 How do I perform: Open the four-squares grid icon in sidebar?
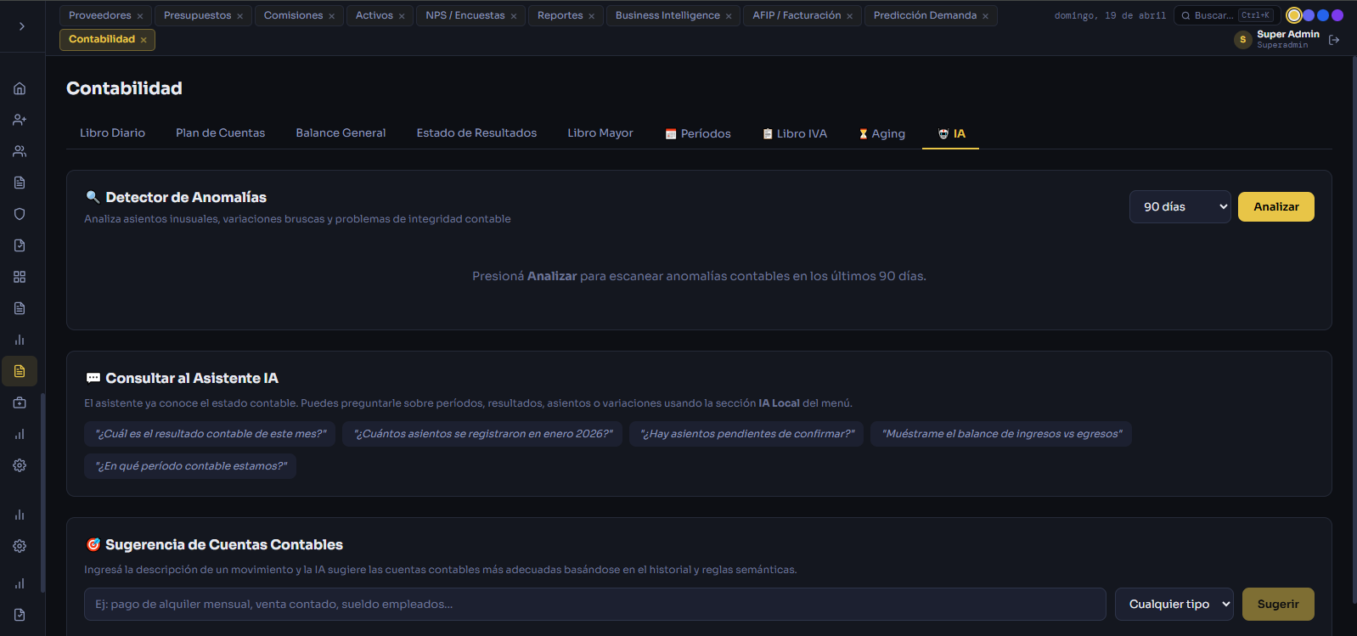point(20,277)
